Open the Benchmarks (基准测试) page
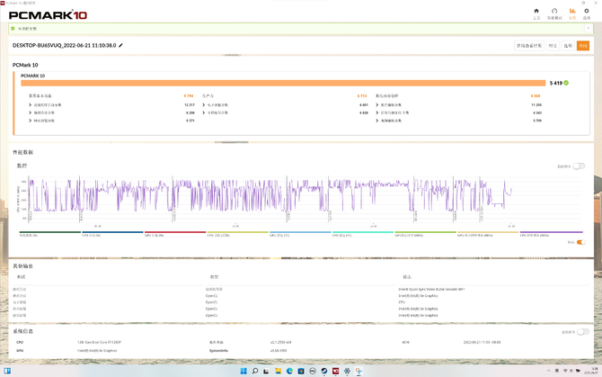The width and height of the screenshot is (602, 377). (555, 13)
